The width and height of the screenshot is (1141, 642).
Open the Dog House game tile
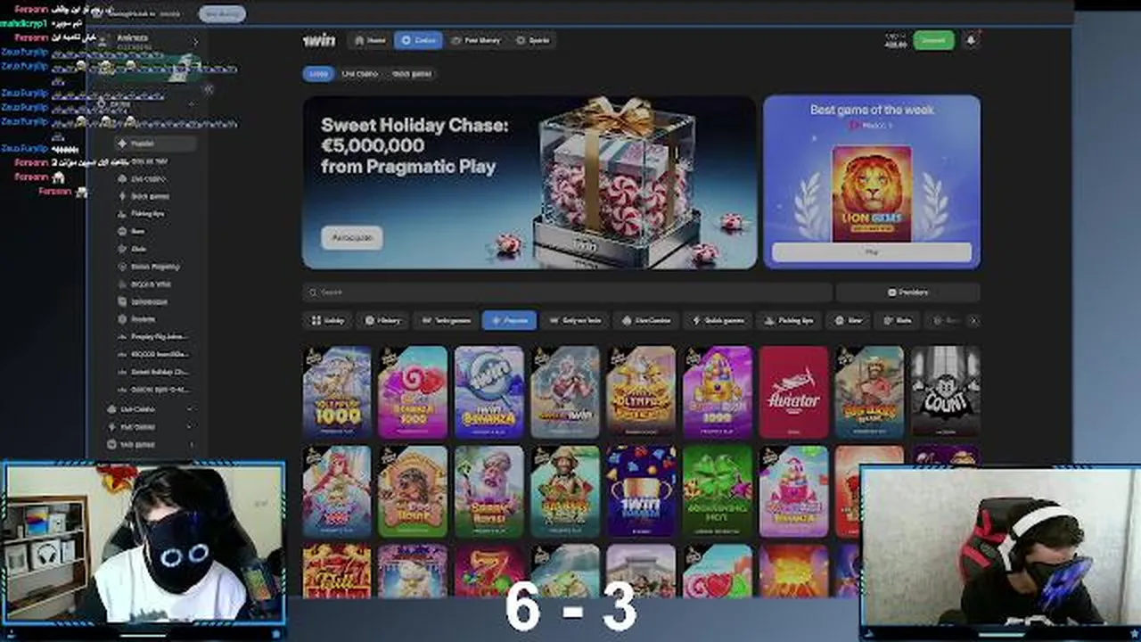pos(413,492)
